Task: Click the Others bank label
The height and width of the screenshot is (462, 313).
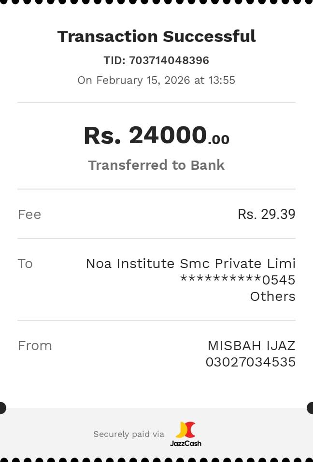Action: click(272, 296)
